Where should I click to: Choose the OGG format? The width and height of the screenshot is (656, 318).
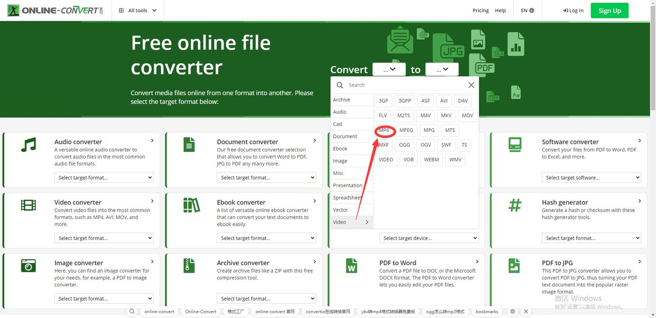(x=405, y=144)
